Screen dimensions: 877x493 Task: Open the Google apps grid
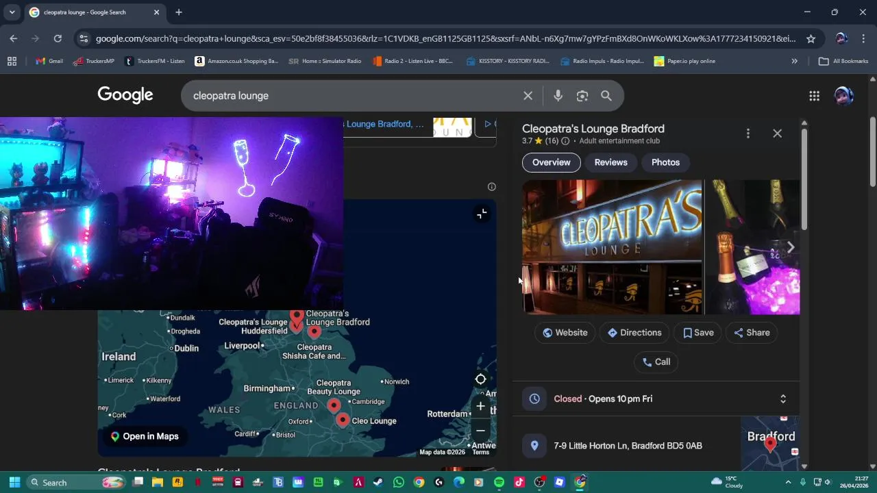[x=814, y=96]
